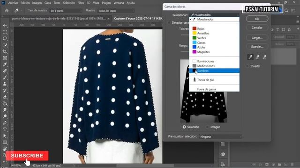Switch to Capture d'écran document tab
300x168 pixels.
click(138, 19)
